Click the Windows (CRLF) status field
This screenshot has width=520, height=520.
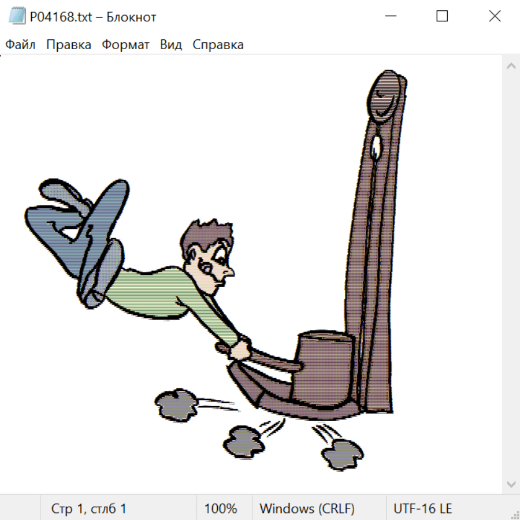tap(307, 509)
